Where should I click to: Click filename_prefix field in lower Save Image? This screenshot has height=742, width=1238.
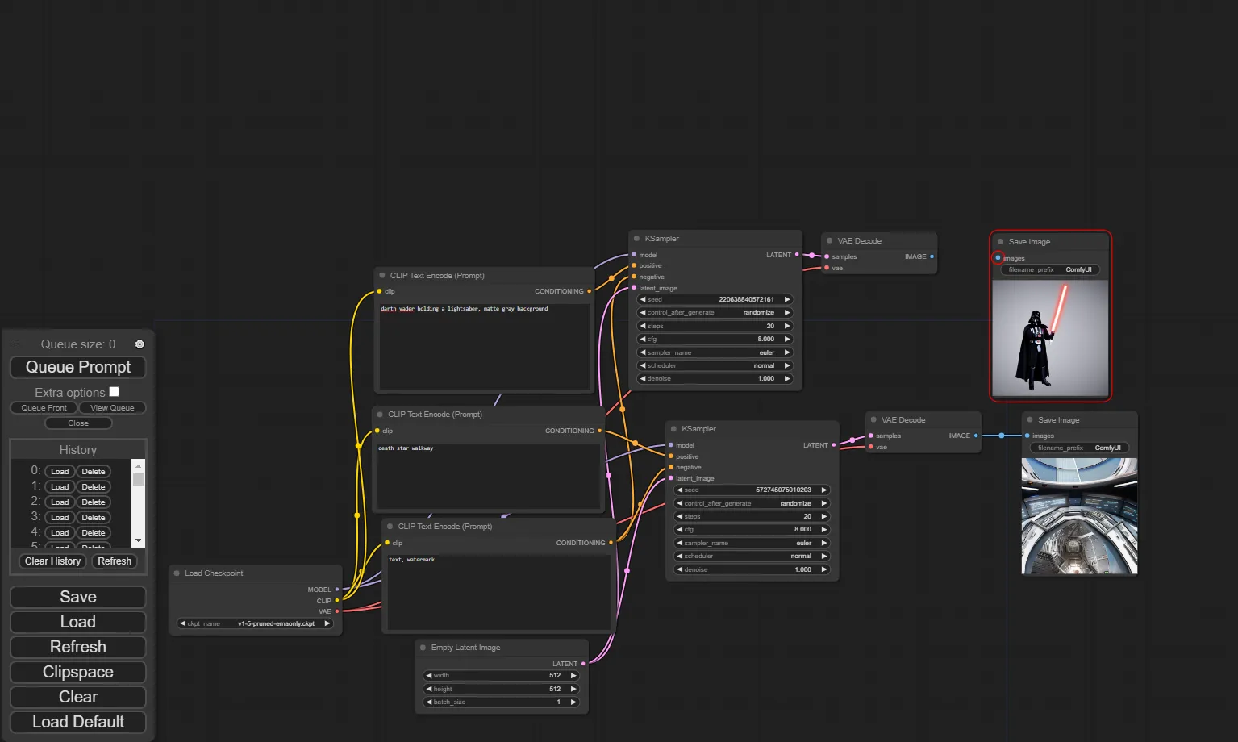tap(1079, 448)
